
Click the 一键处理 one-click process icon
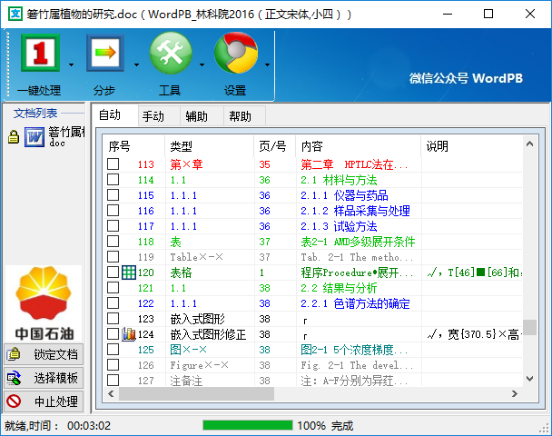tap(38, 56)
